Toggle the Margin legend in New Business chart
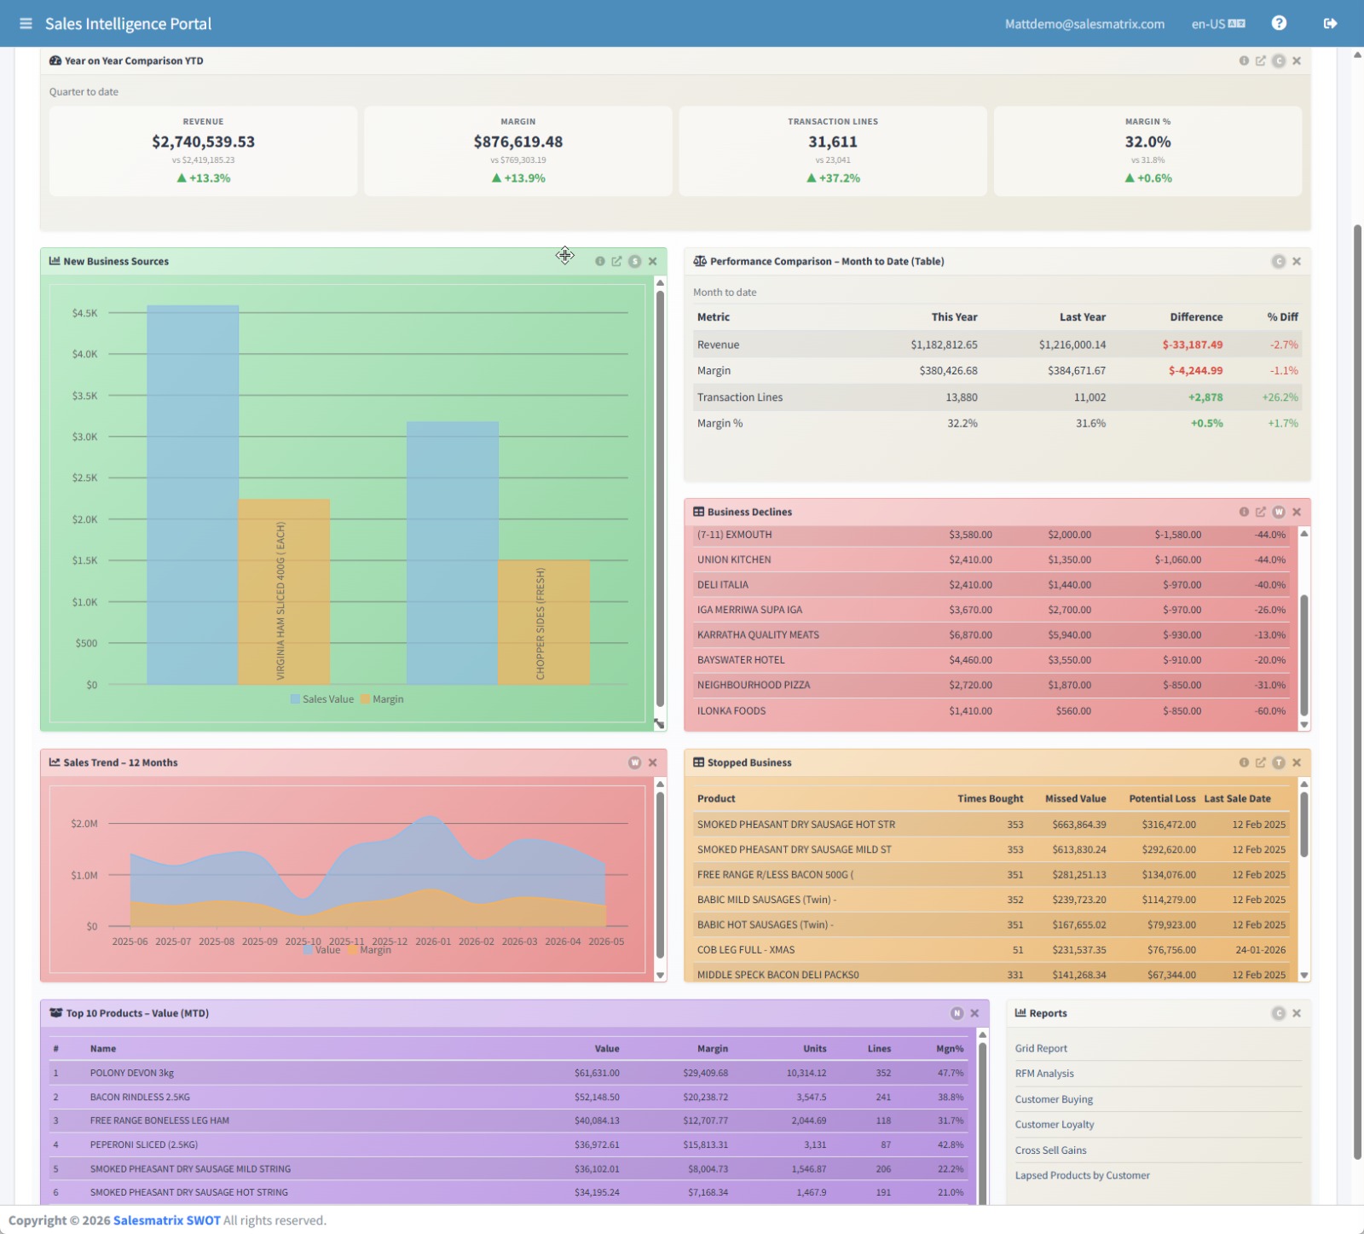 (x=382, y=699)
